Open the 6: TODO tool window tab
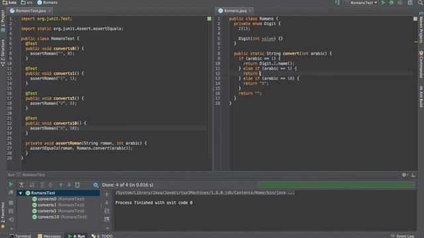The height and width of the screenshot is (238, 424). point(102,236)
